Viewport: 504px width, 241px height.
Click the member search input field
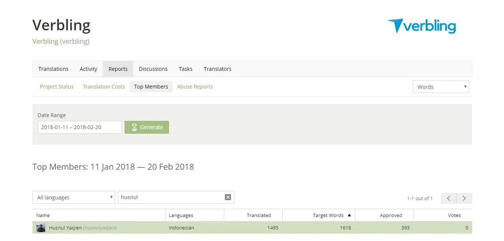176,197
